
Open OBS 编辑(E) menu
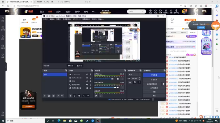click(52, 19)
